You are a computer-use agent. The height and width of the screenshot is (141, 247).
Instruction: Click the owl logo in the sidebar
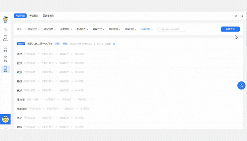(5, 20)
